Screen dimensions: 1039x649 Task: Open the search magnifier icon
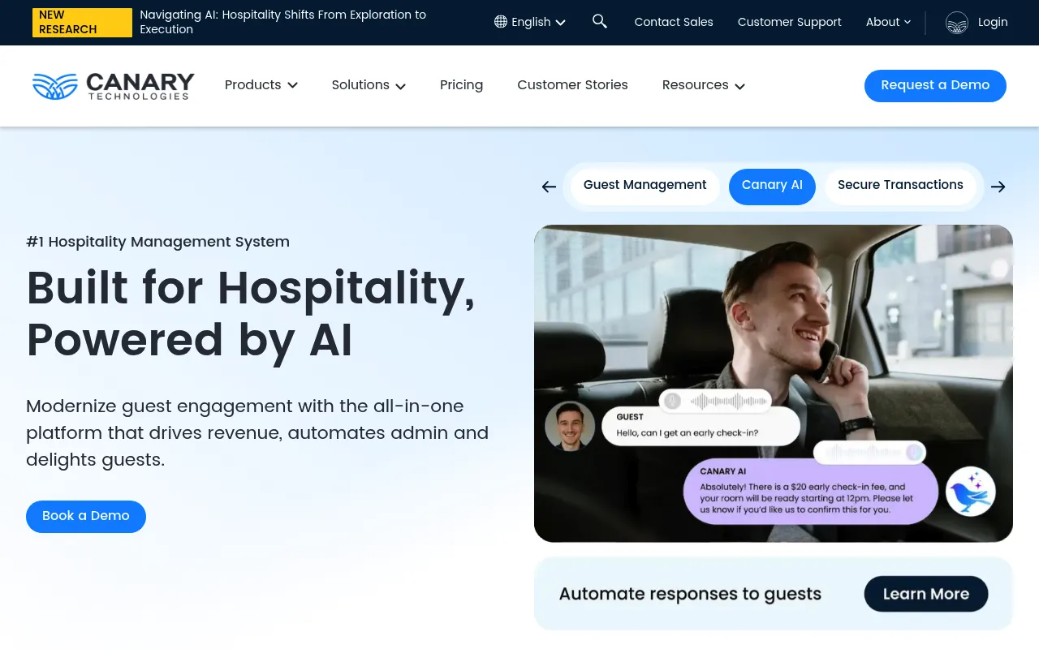[600, 22]
